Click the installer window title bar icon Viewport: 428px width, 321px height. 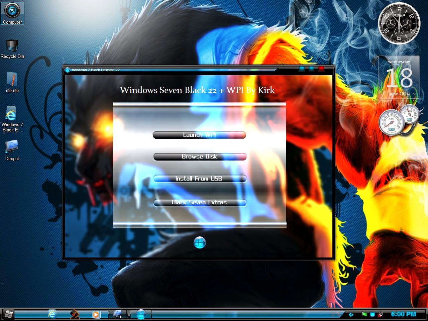[67, 70]
